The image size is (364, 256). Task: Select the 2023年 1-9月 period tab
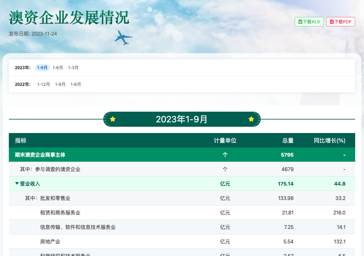42,68
